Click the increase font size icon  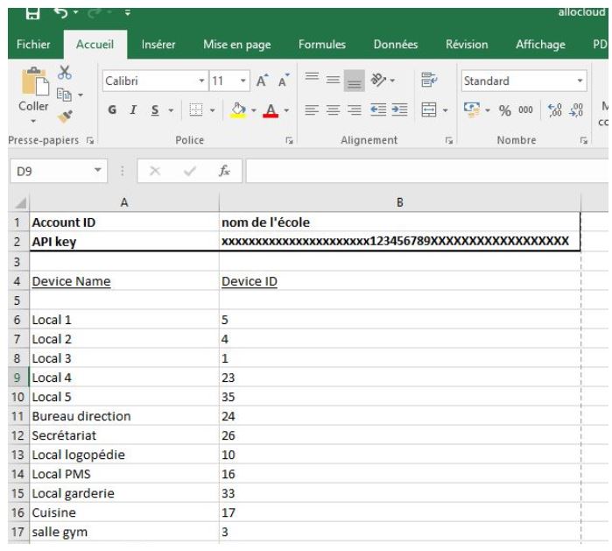point(261,81)
